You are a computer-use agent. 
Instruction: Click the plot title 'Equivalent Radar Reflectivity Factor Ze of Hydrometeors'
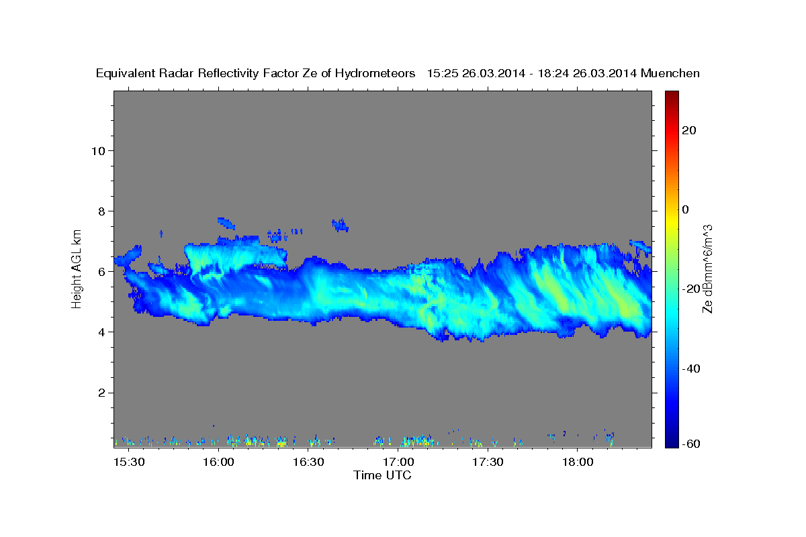pos(256,74)
